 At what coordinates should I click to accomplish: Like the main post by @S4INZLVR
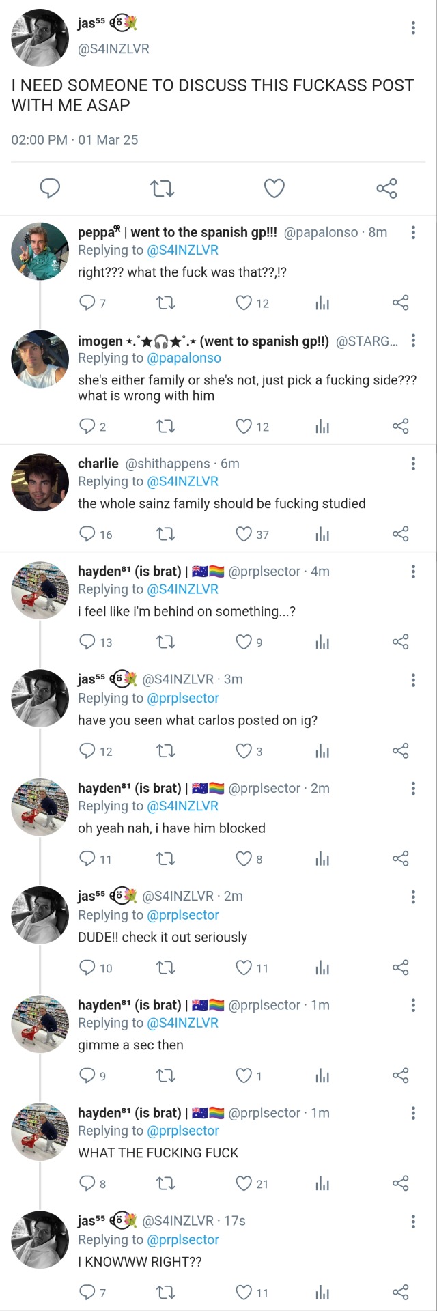point(274,188)
